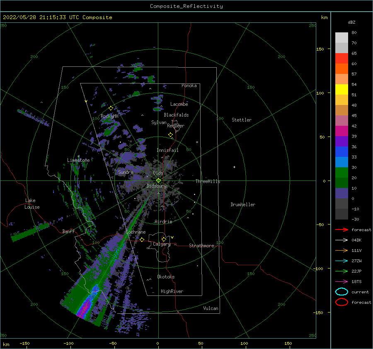This screenshot has width=373, height=349.
Task: Click the Blackfalds label
Action: coord(176,115)
